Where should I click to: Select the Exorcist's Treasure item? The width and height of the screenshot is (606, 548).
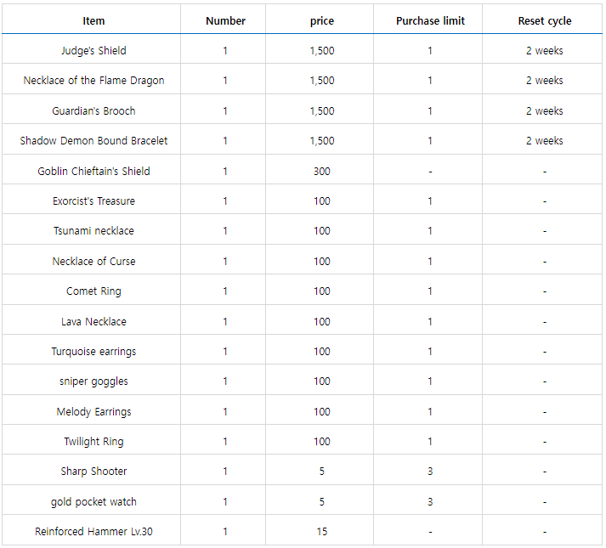pos(93,201)
